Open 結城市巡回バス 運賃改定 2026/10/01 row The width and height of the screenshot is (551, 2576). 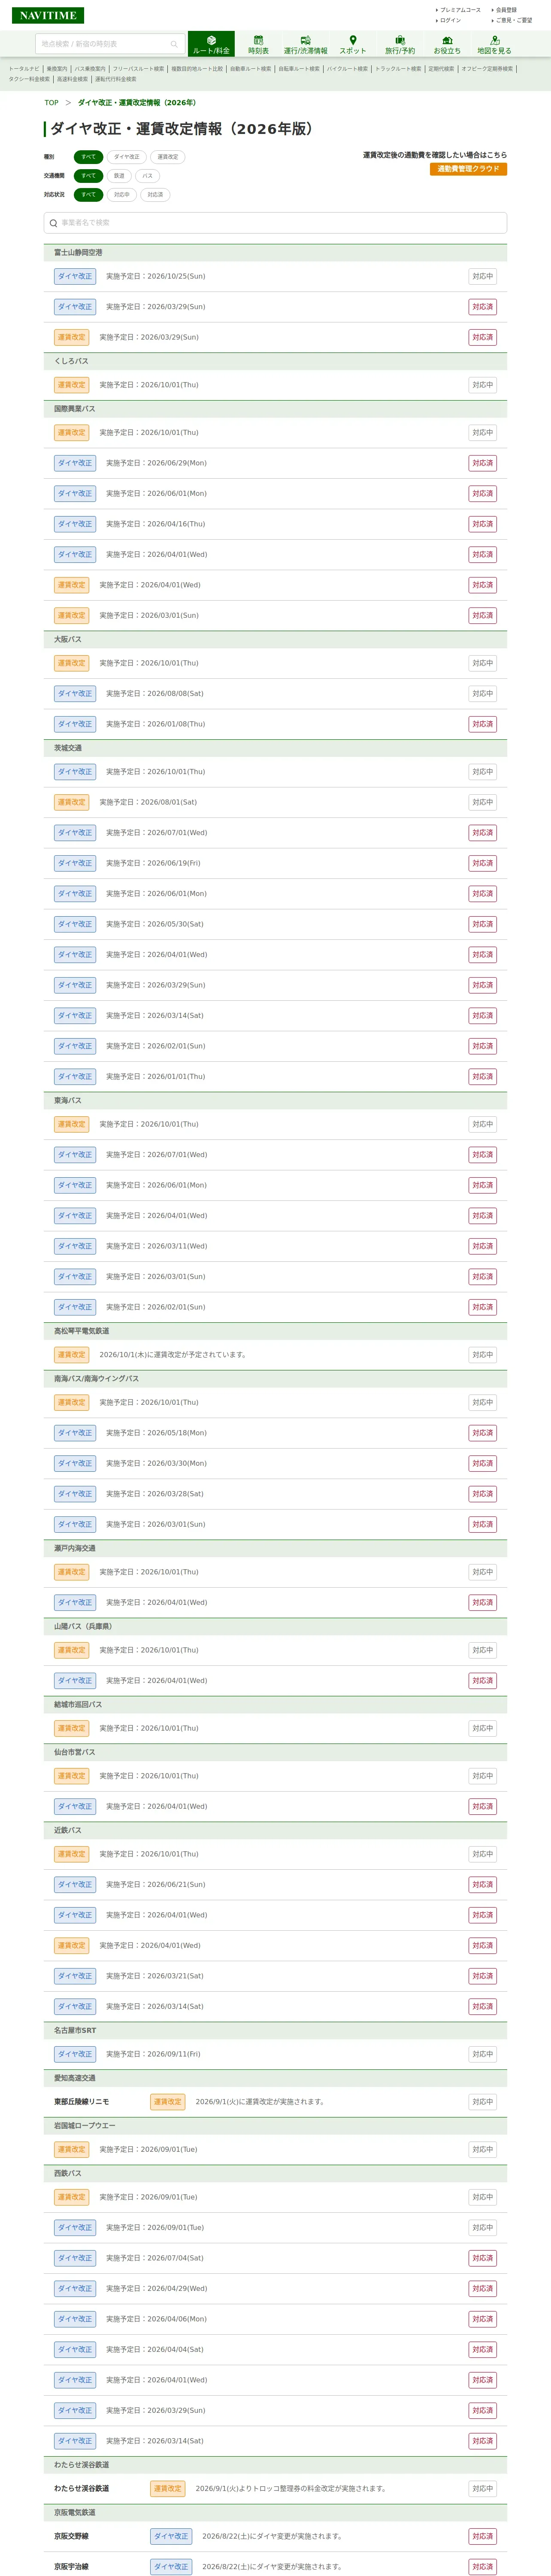coord(275,1728)
